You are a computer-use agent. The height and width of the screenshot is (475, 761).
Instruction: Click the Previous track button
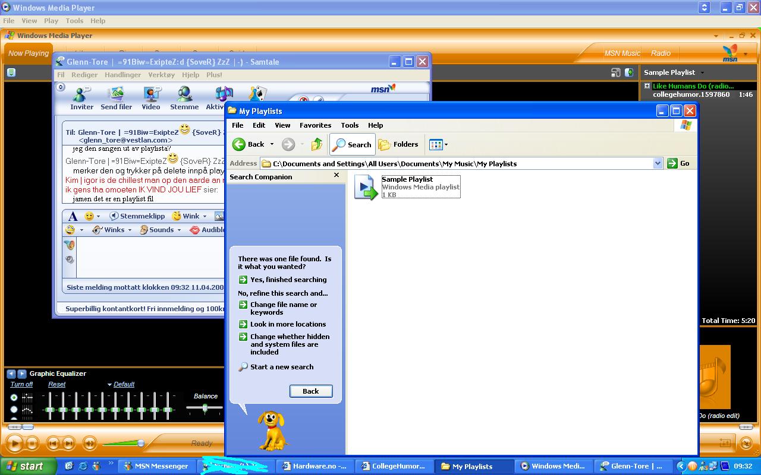click(x=53, y=443)
